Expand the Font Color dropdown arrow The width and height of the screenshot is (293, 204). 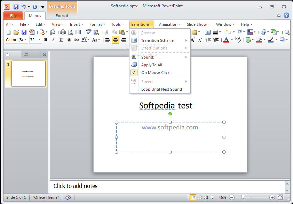[232, 40]
